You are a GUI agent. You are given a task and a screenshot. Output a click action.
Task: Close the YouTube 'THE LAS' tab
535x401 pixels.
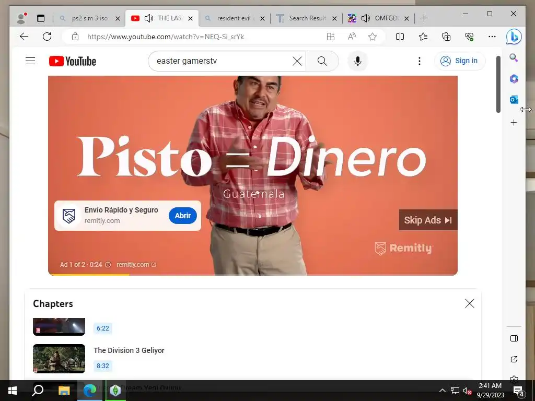(x=190, y=18)
